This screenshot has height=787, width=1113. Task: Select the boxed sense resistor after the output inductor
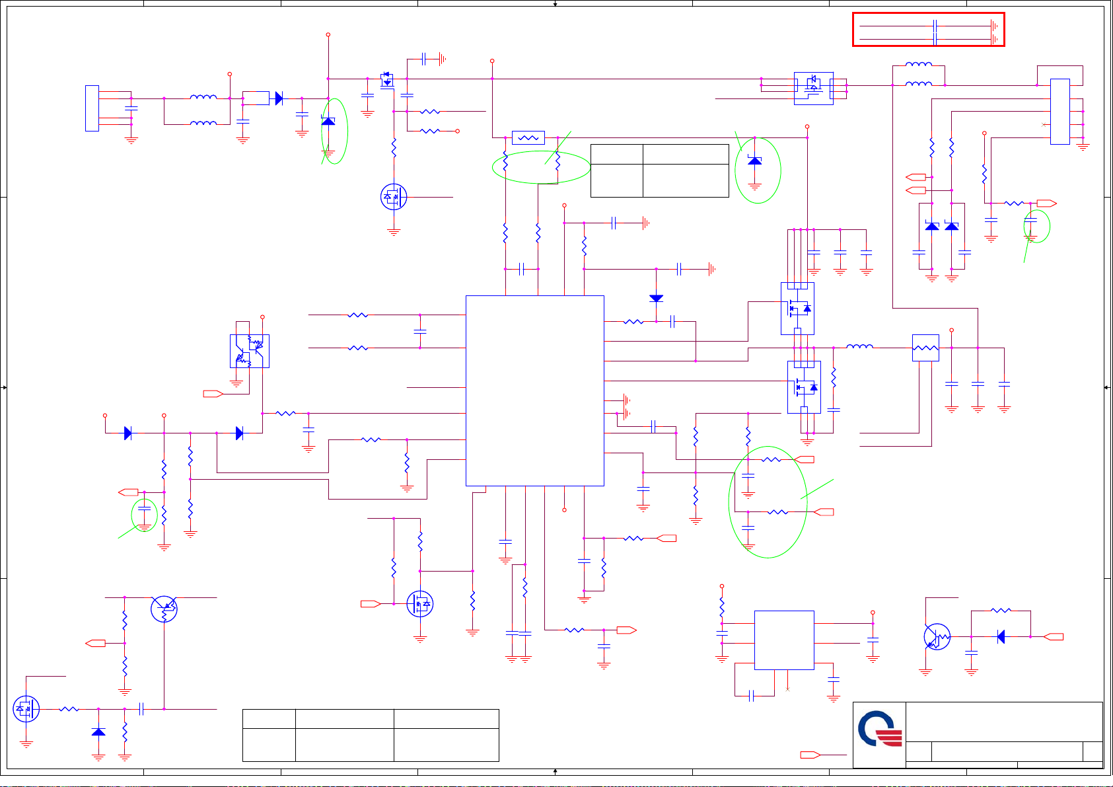925,348
